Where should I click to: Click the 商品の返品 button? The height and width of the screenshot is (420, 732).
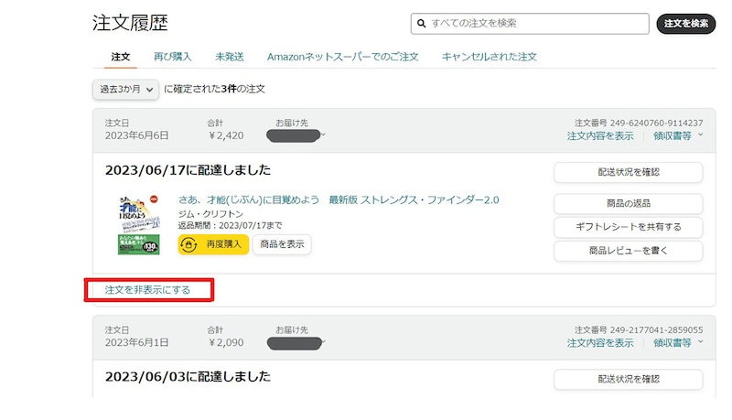coord(628,203)
